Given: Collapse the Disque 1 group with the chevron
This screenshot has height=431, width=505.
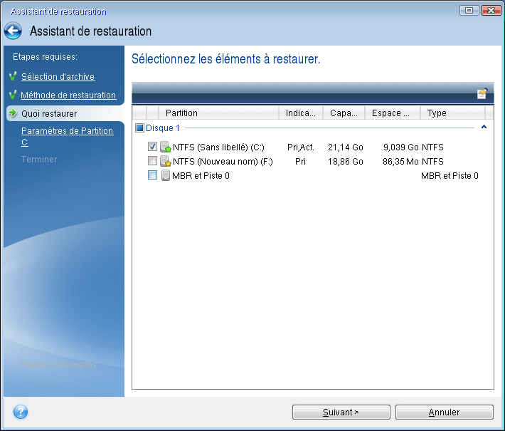Looking at the screenshot, I should [x=484, y=128].
